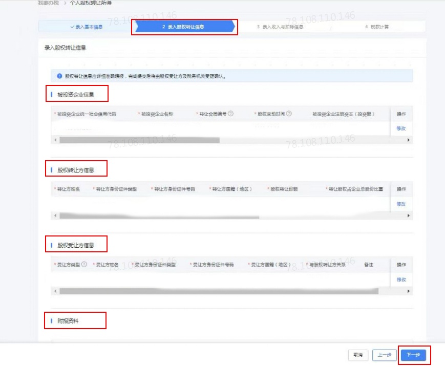The image size is (445, 367).
Task: Click horizontal scrollbar thumb in 被投资企业信息 table
Action: 139,140
